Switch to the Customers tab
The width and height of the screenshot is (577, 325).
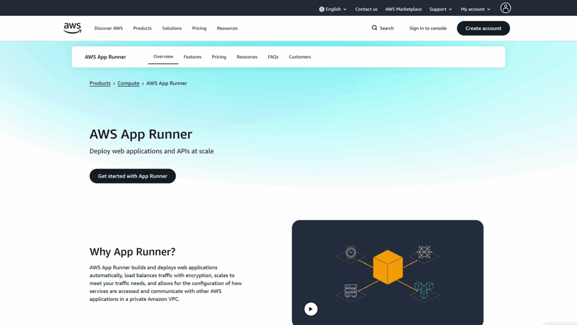point(300,57)
